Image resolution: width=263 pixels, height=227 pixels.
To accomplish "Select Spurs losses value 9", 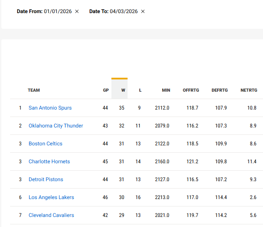I will 139,108.
